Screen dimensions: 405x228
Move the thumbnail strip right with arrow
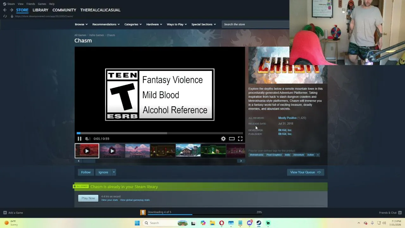click(241, 161)
